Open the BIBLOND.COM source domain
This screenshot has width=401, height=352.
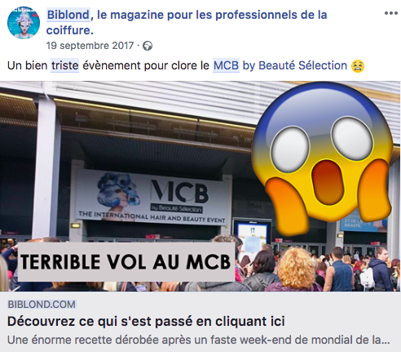(42, 305)
